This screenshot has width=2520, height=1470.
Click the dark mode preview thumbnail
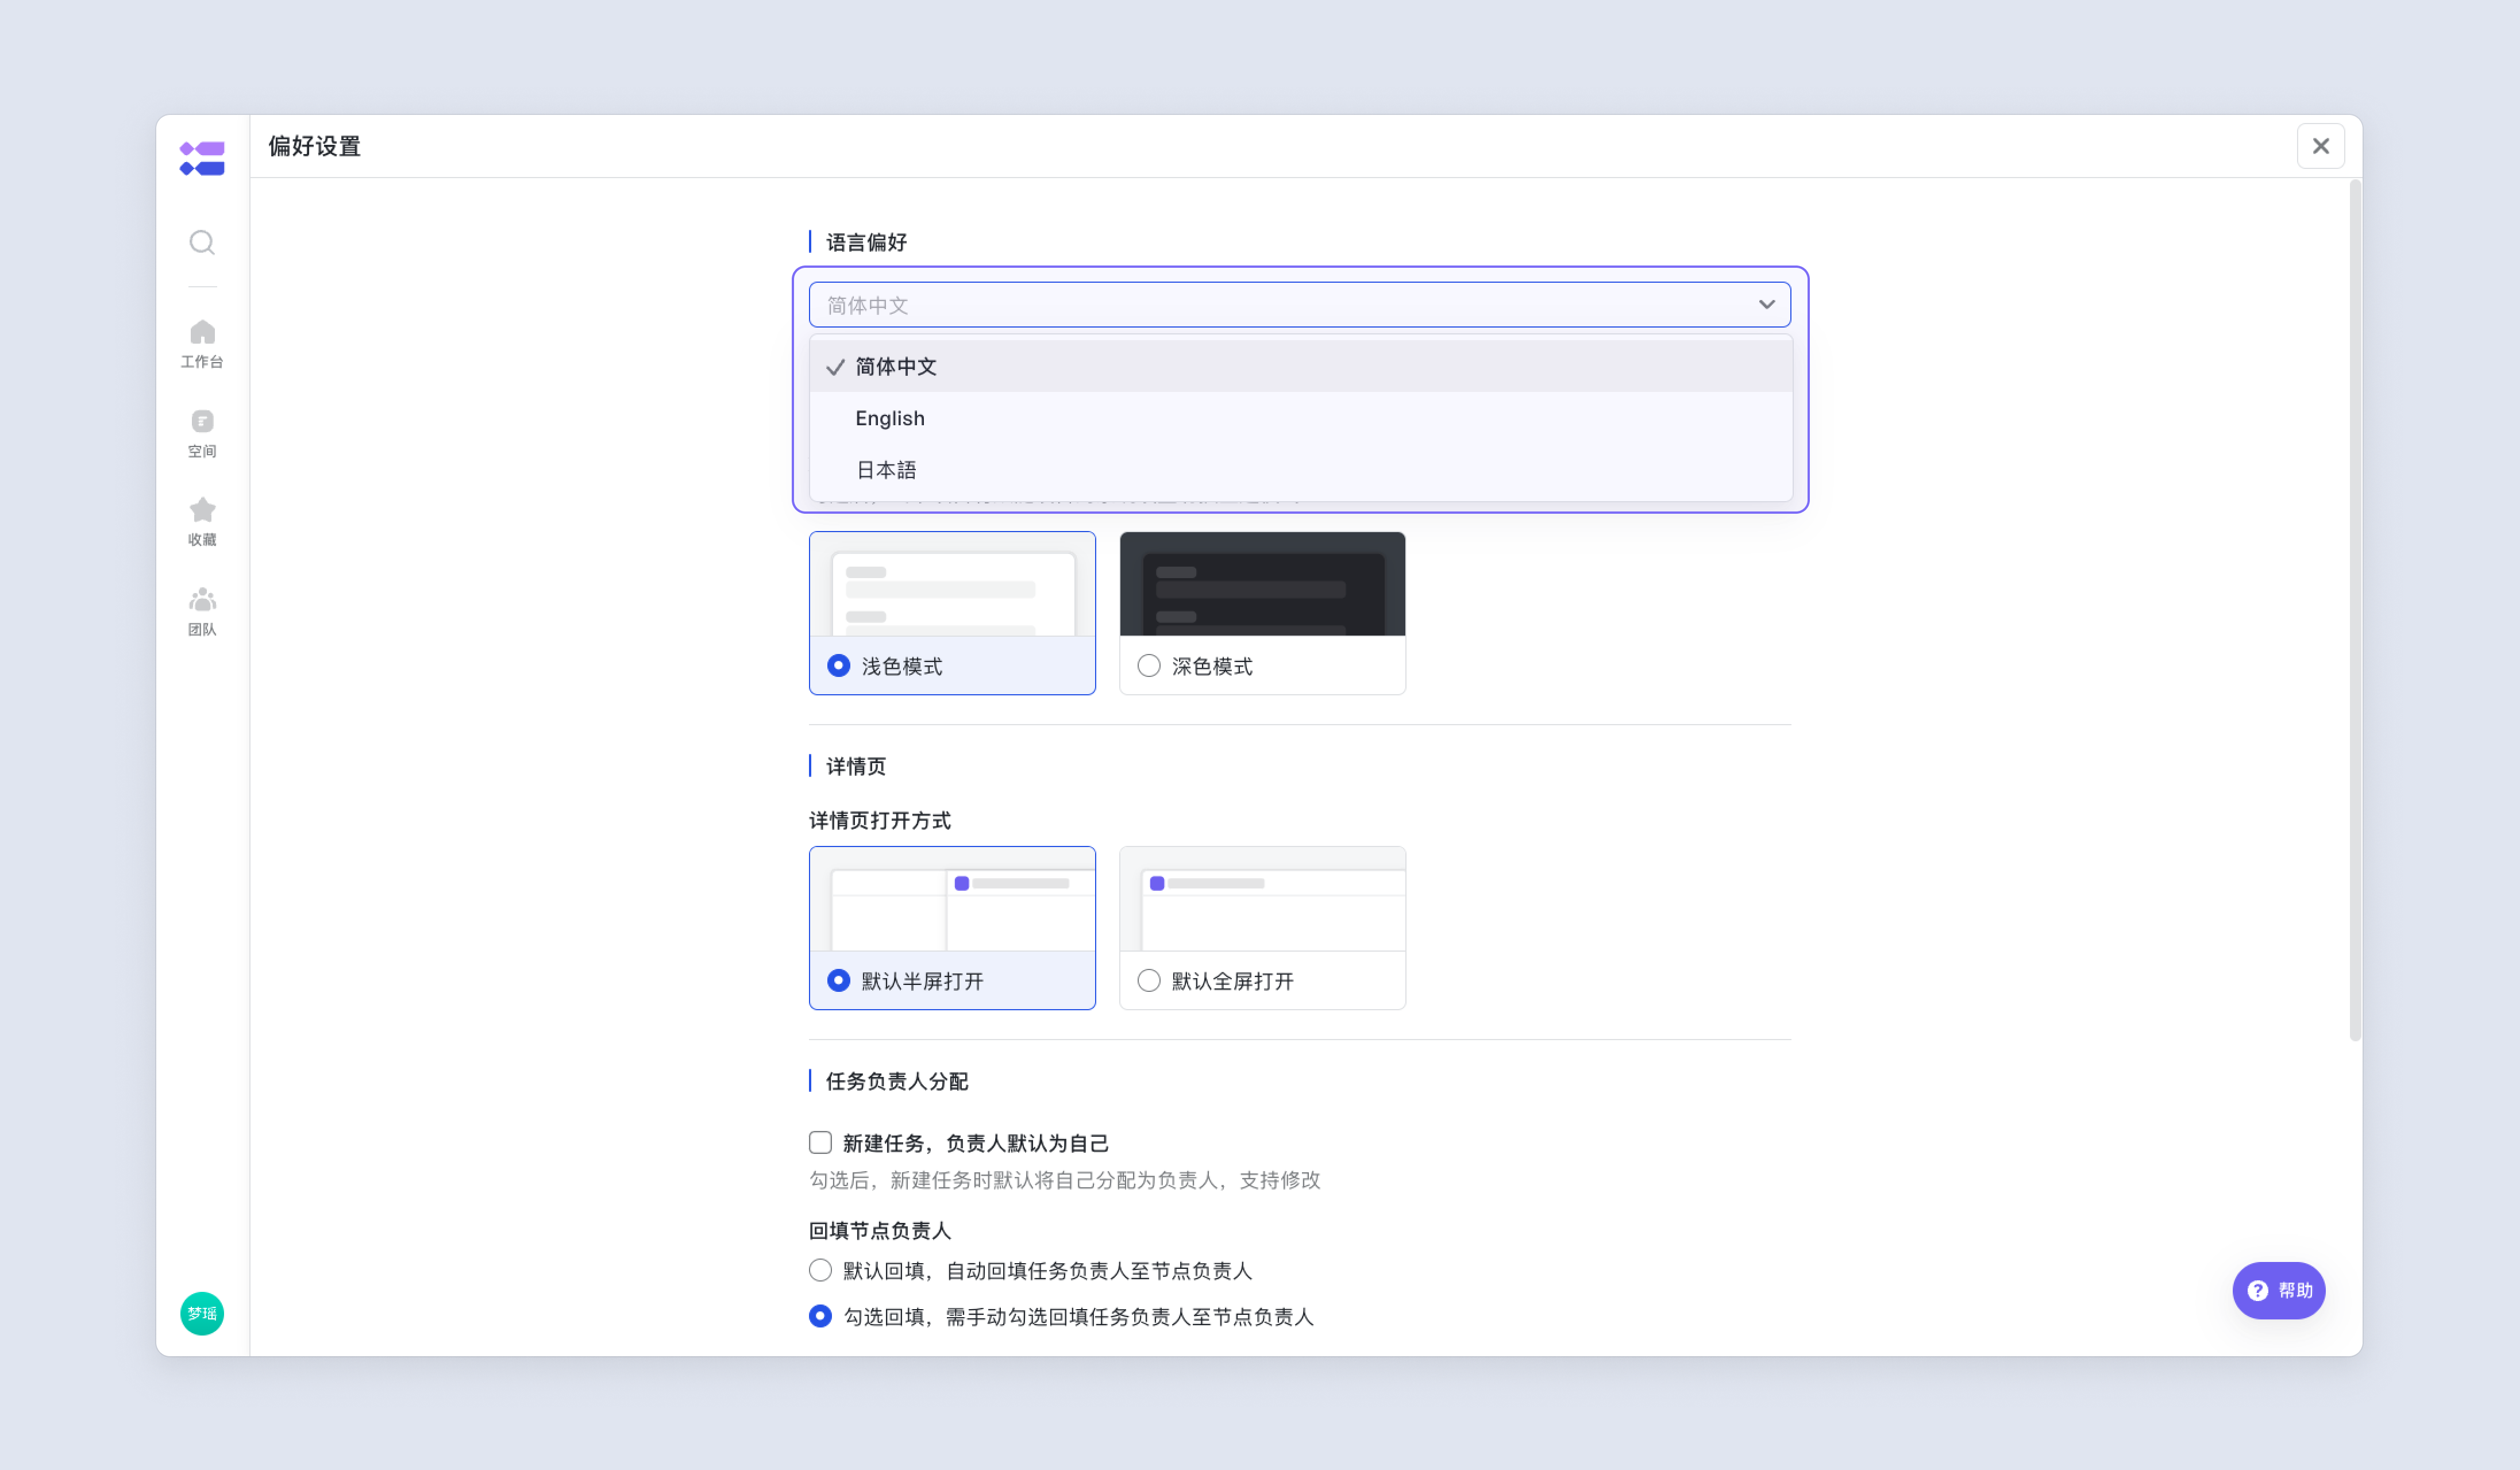[x=1262, y=584]
